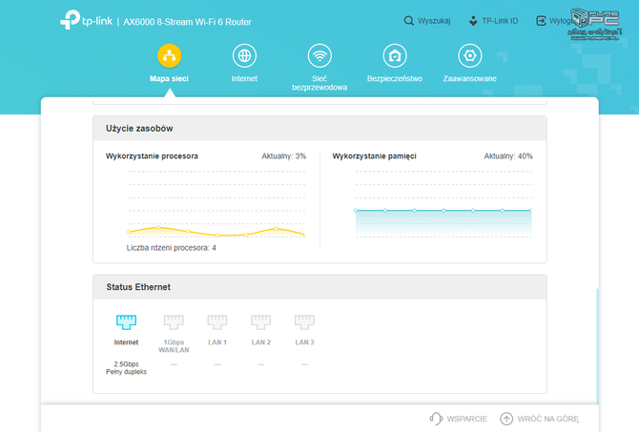This screenshot has height=433, width=639.
Task: Open the Mapa sieci network map icon
Action: (x=169, y=56)
